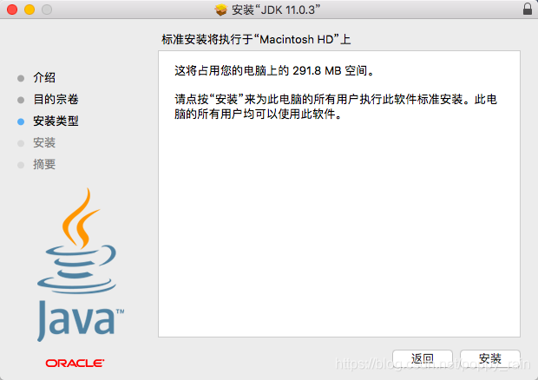Click the window title 安装 JDK 11.0.3

pos(276,10)
